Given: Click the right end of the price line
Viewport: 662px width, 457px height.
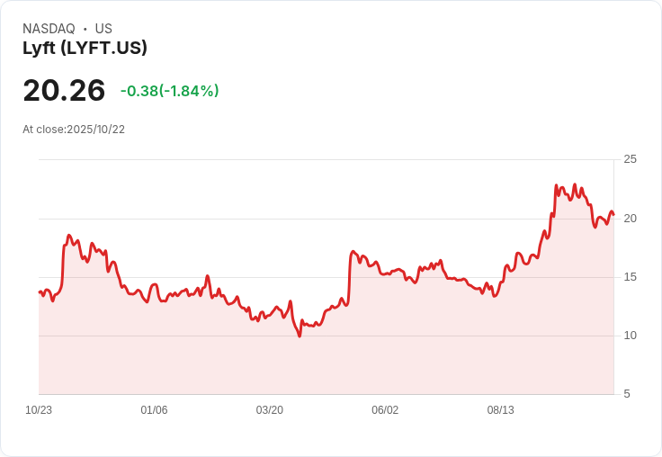Looking at the screenshot, I should point(613,214).
